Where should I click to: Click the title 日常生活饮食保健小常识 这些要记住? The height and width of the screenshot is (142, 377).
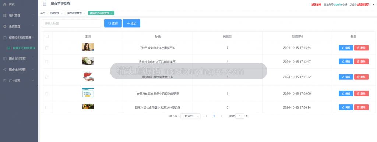158,107
